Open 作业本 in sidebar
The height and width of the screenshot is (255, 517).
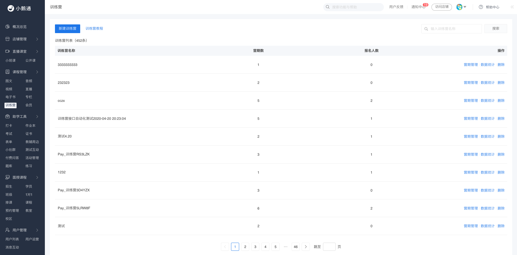pos(31,126)
